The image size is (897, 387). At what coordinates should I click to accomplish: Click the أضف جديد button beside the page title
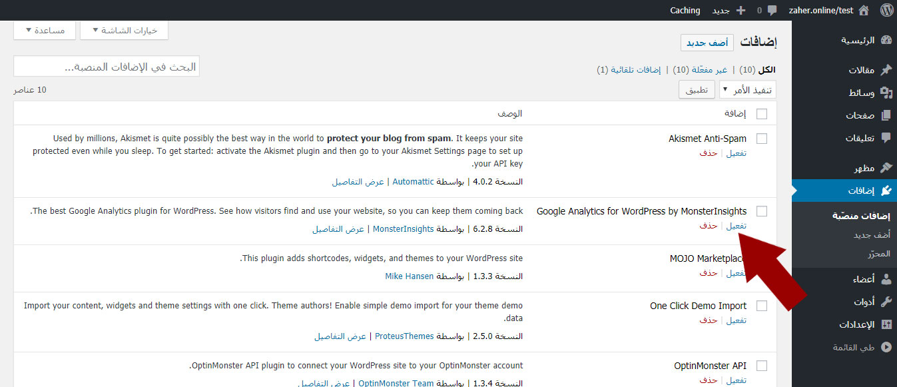point(707,43)
